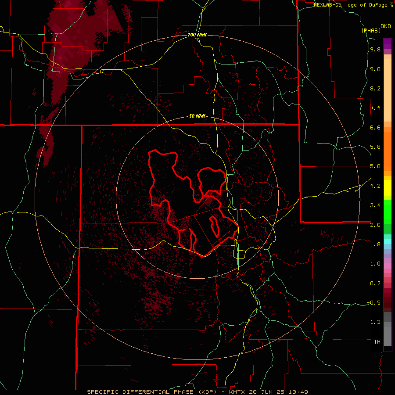The image size is (395, 395).
Task: Click the -0.5 value on the scale
Action: (x=373, y=303)
